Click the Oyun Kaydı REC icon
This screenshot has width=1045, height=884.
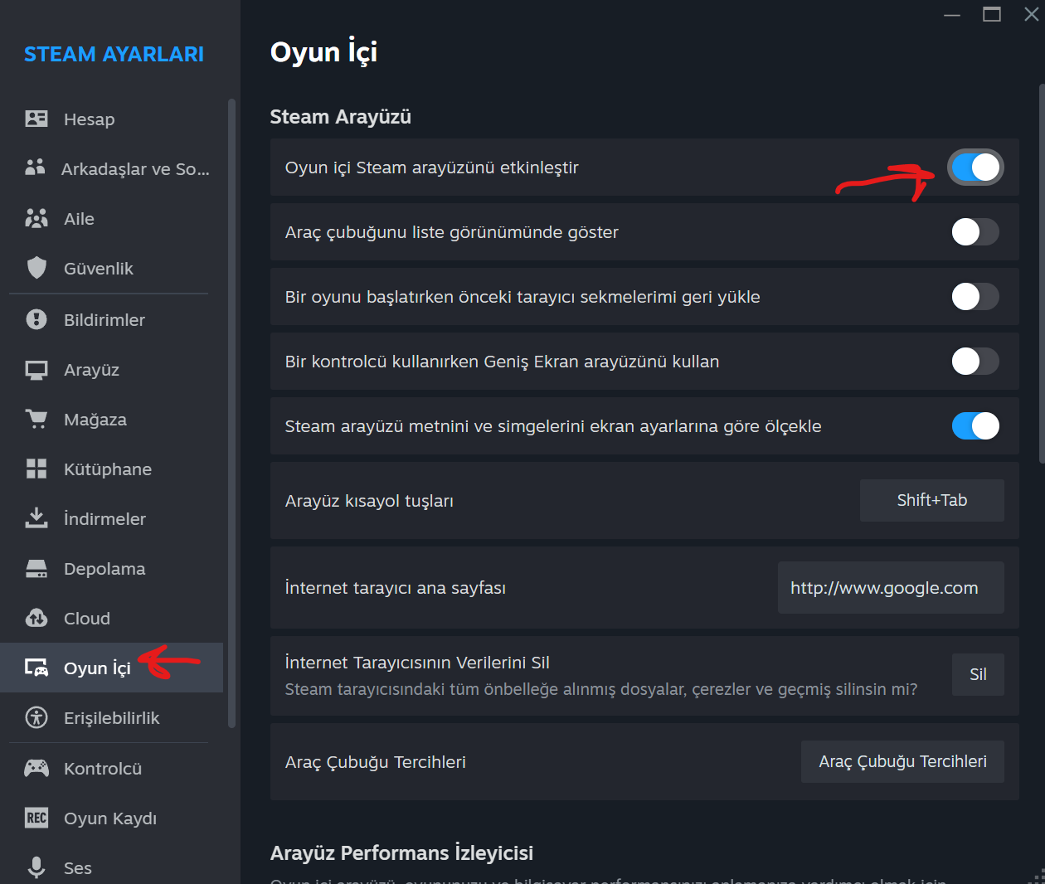tap(36, 818)
